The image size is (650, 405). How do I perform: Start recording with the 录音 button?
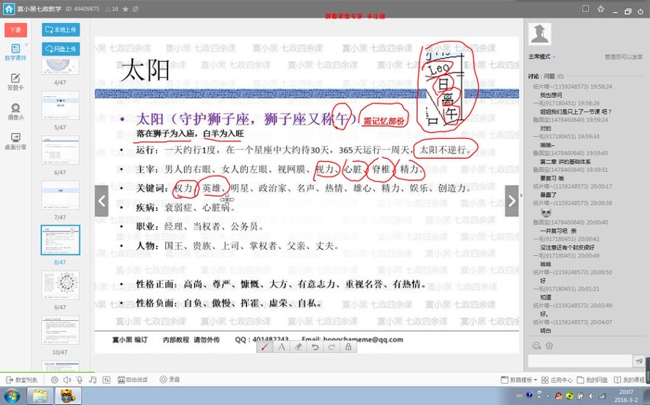pyautogui.click(x=170, y=380)
